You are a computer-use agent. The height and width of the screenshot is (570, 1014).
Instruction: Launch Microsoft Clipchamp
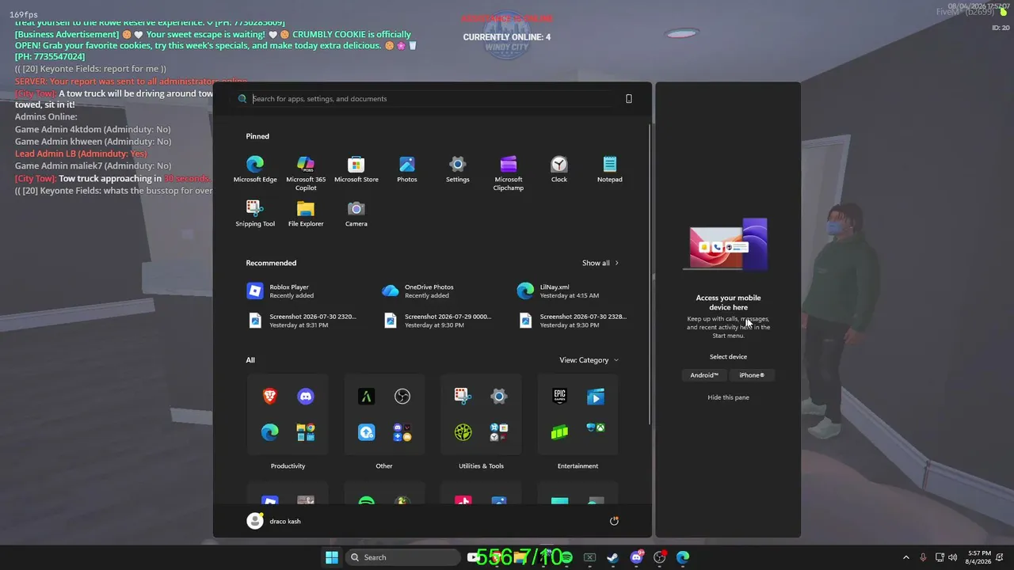[509, 173]
